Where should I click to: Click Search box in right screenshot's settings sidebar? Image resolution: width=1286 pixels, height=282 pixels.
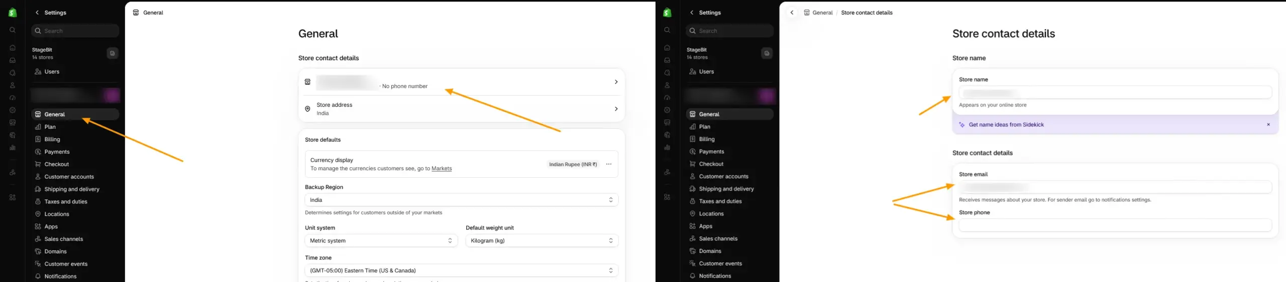pyautogui.click(x=729, y=31)
